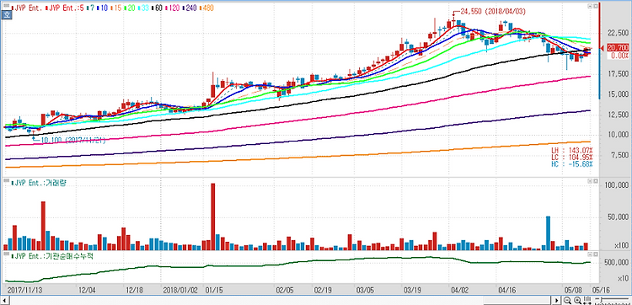The width and height of the screenshot is (632, 305).
Task: Click the left scroll arrow of the horizontal scrollbar
Action: pos(5,301)
